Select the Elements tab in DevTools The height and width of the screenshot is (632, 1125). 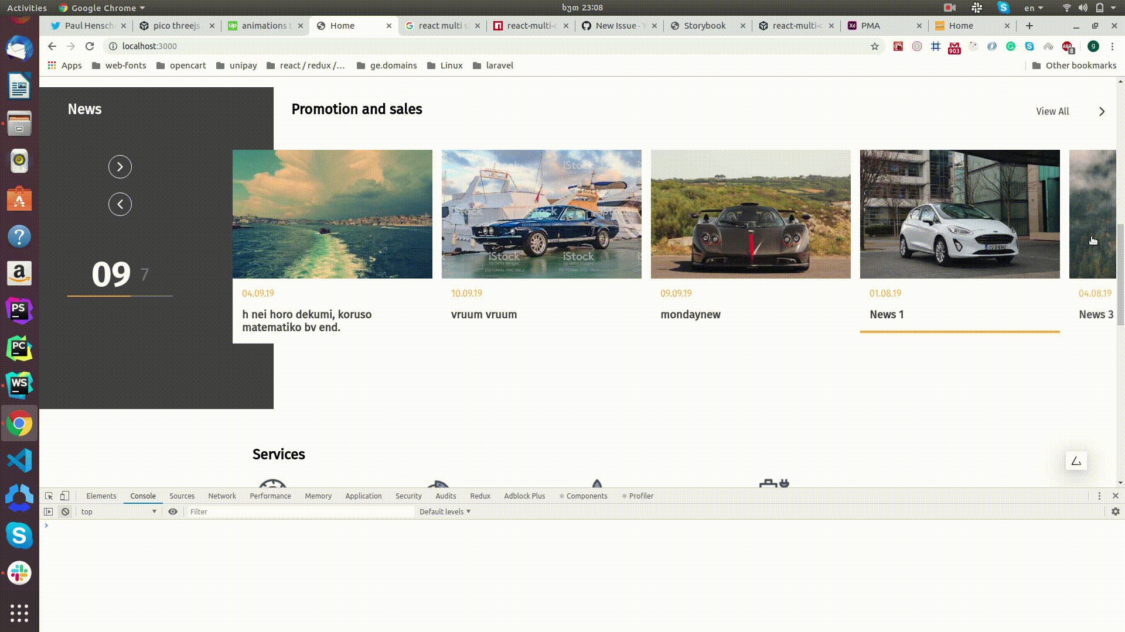101,496
